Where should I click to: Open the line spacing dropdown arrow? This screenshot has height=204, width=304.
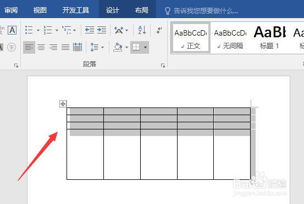(103, 47)
